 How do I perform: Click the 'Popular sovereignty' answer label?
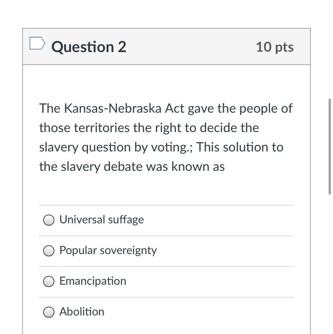click(108, 250)
